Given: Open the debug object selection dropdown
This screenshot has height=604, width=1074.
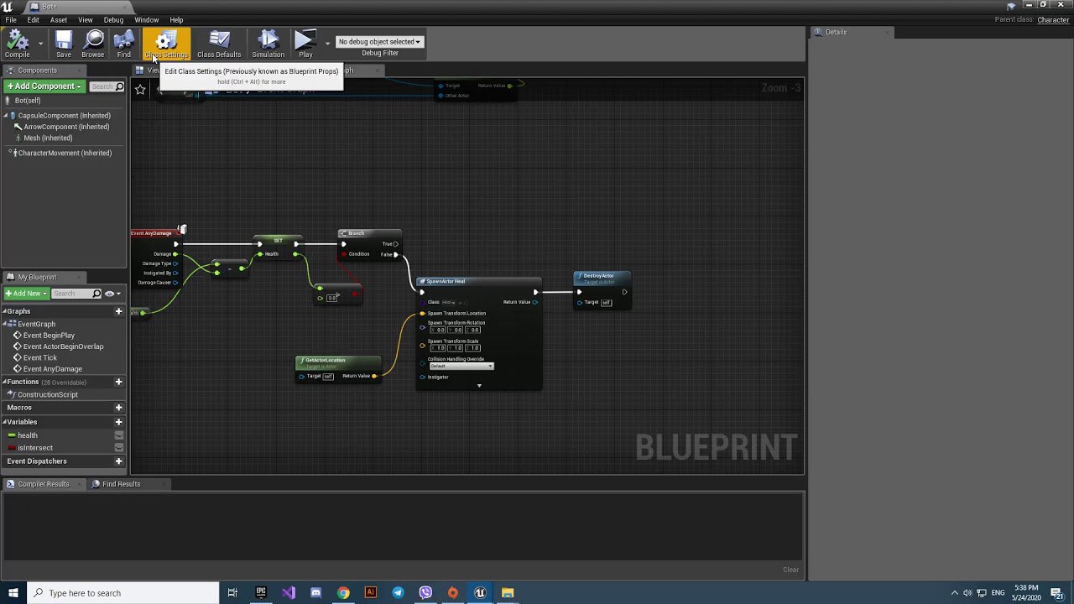Looking at the screenshot, I should pos(379,41).
